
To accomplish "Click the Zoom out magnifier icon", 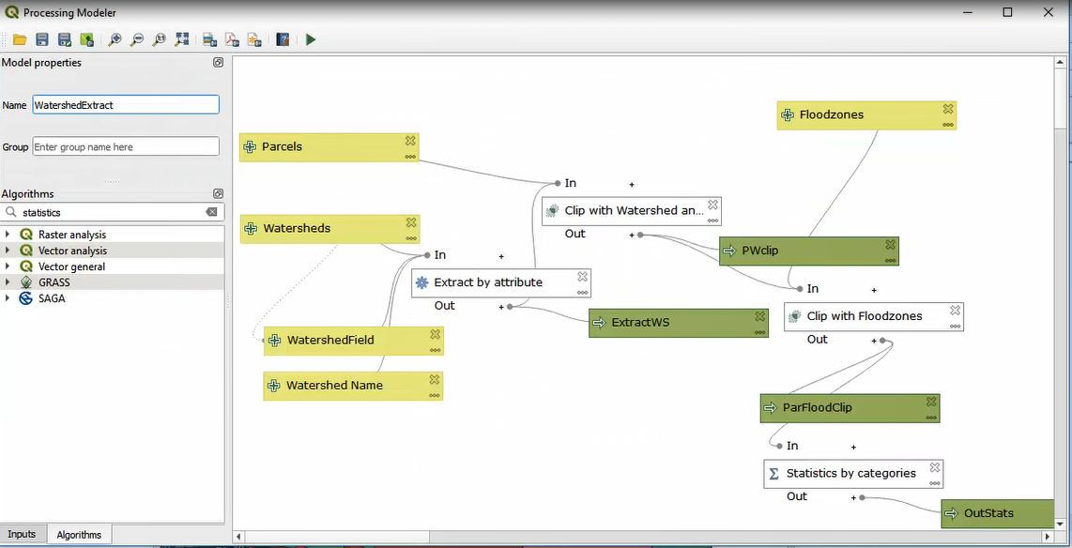I will pyautogui.click(x=137, y=39).
